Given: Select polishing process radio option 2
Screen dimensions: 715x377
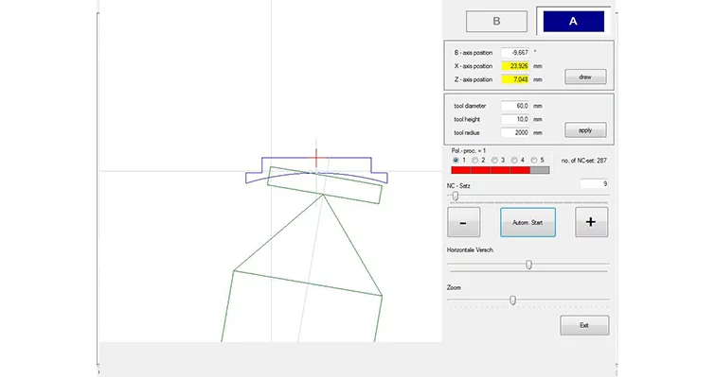Looking at the screenshot, I should [474, 160].
